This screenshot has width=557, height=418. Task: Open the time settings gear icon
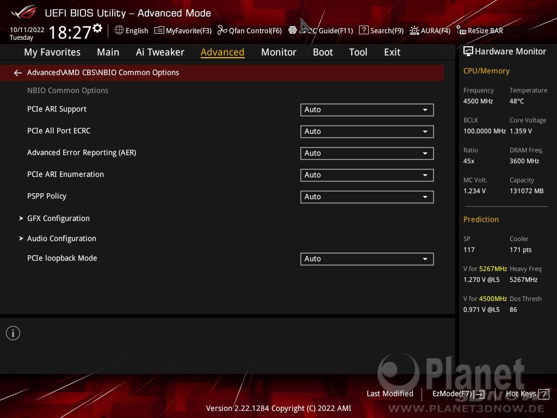(x=97, y=28)
